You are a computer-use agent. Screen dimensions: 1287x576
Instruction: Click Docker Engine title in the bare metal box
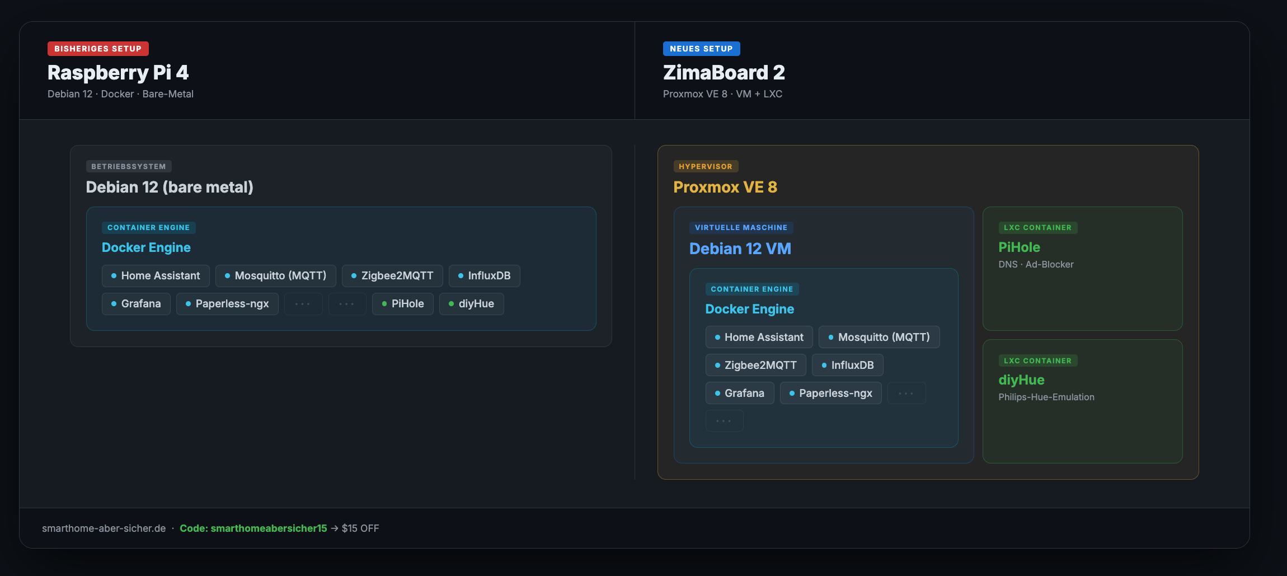(x=146, y=247)
